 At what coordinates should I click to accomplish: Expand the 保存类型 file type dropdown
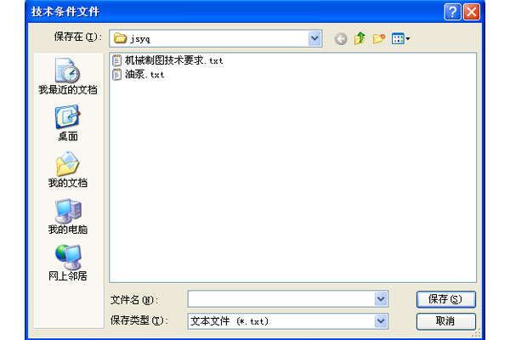[381, 321]
